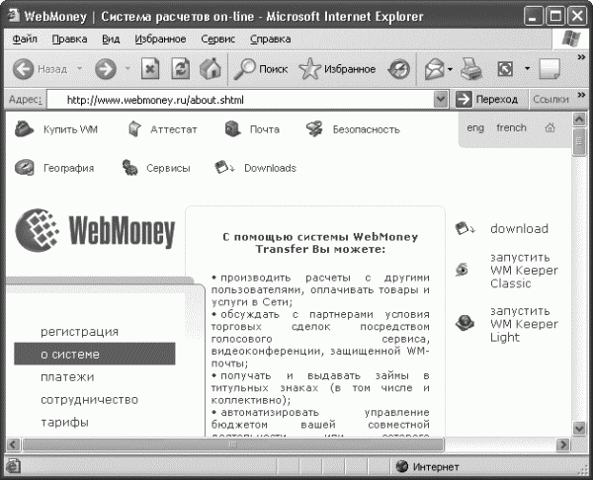Click the WM Keeper Classic ant icon
Screen dimensions: 593x480
[462, 270]
